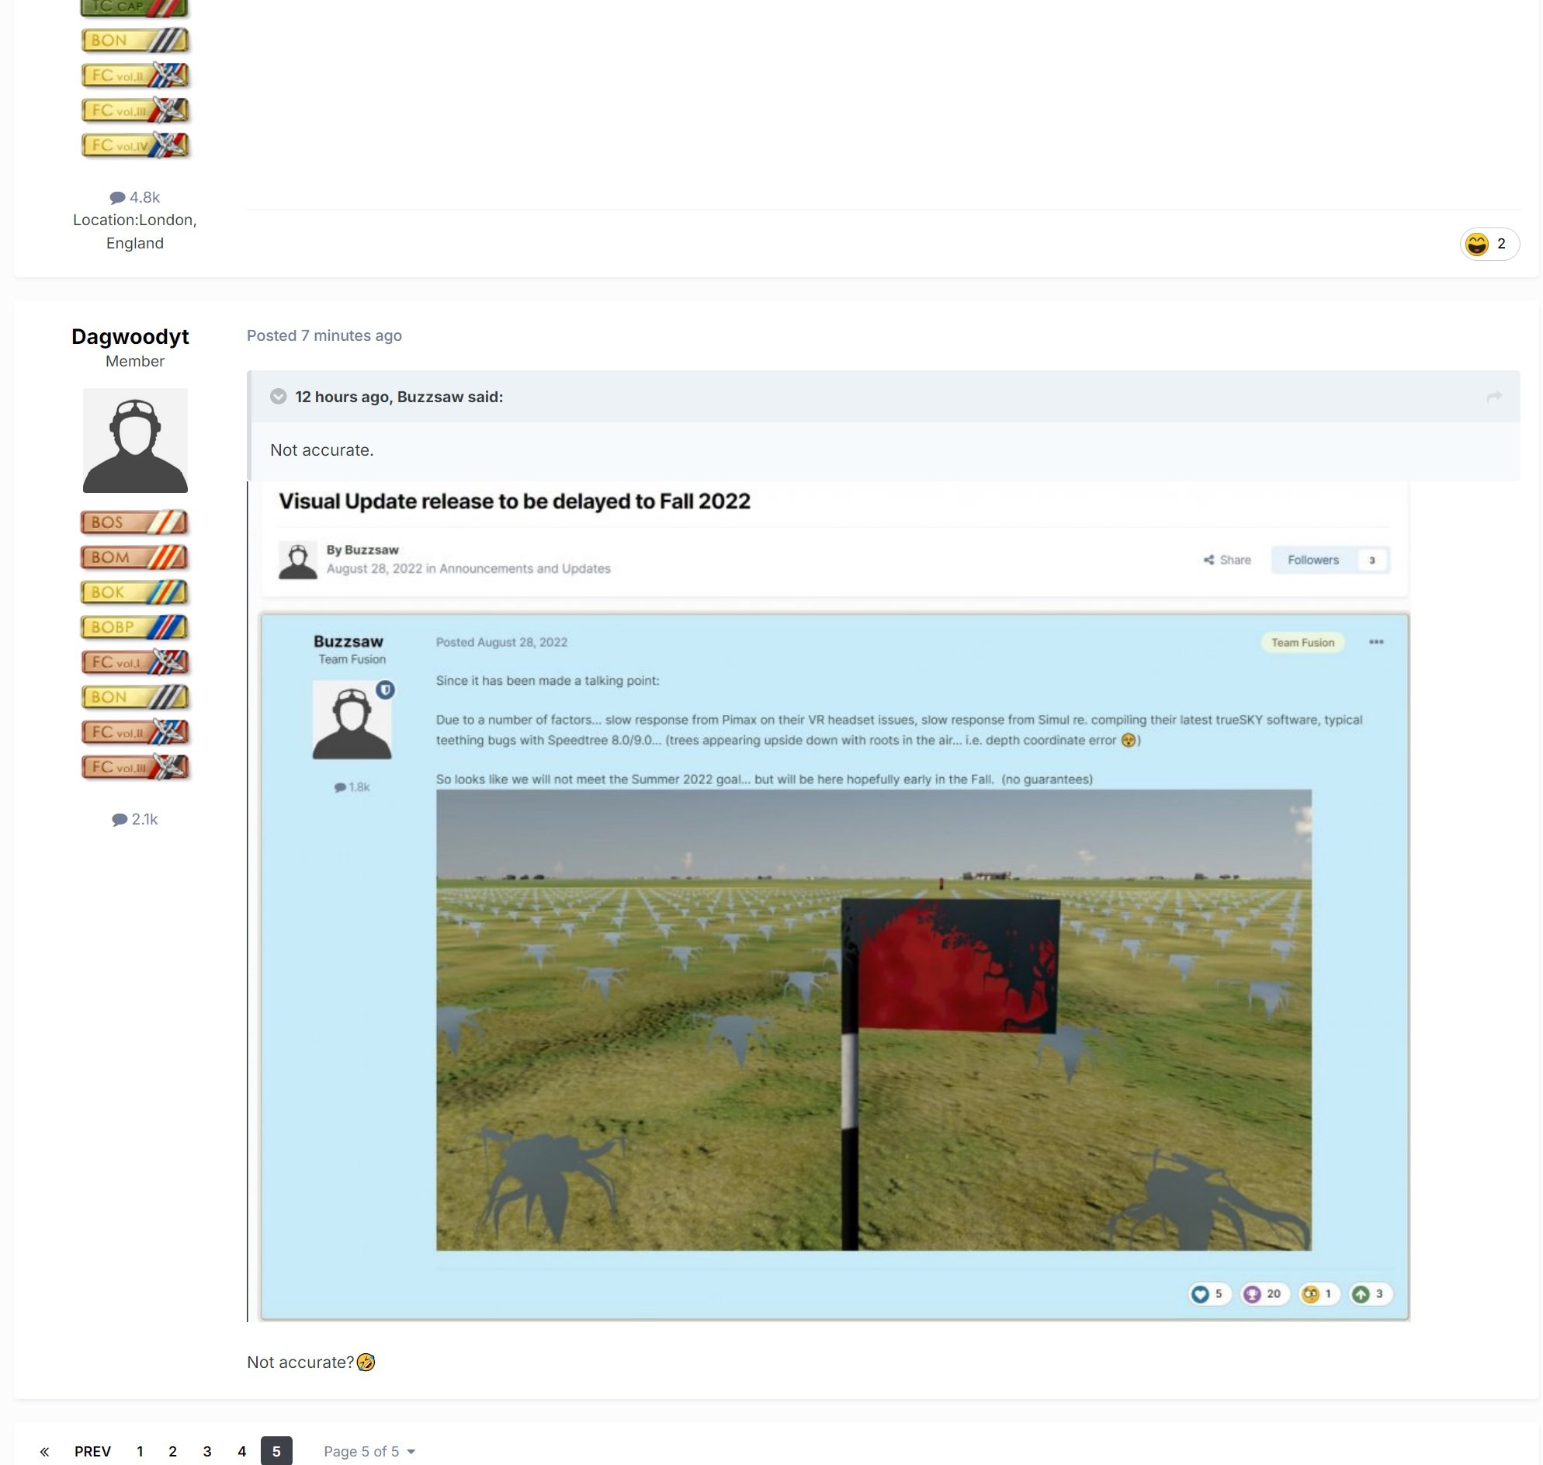
Task: Click the BON medal badge under Dagwoodyt
Action: click(134, 696)
